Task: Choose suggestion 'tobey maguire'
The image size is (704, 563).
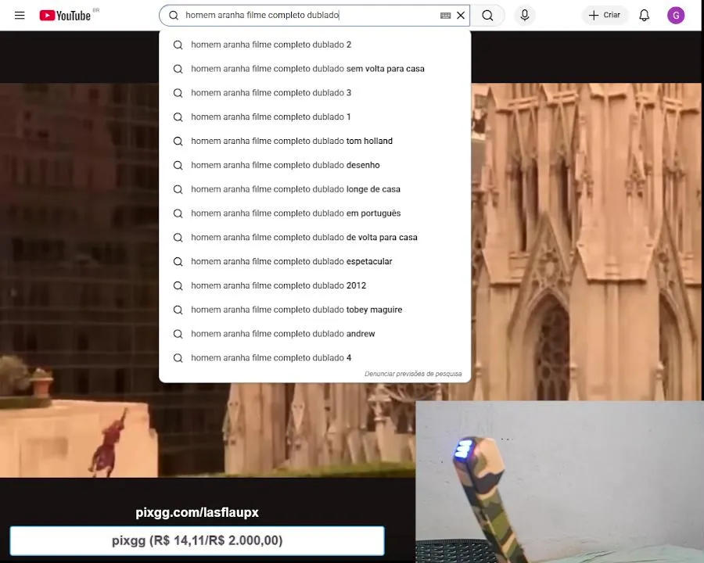Action: pos(314,310)
